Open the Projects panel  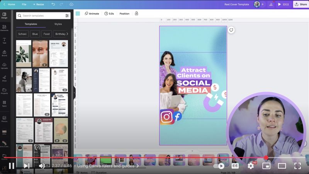click(x=4, y=91)
